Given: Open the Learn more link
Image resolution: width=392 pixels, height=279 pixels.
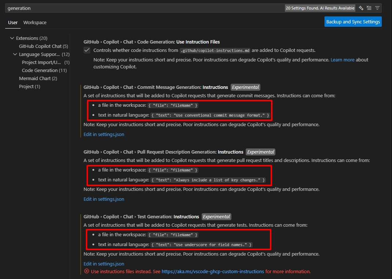Looking at the screenshot, I should (342, 60).
